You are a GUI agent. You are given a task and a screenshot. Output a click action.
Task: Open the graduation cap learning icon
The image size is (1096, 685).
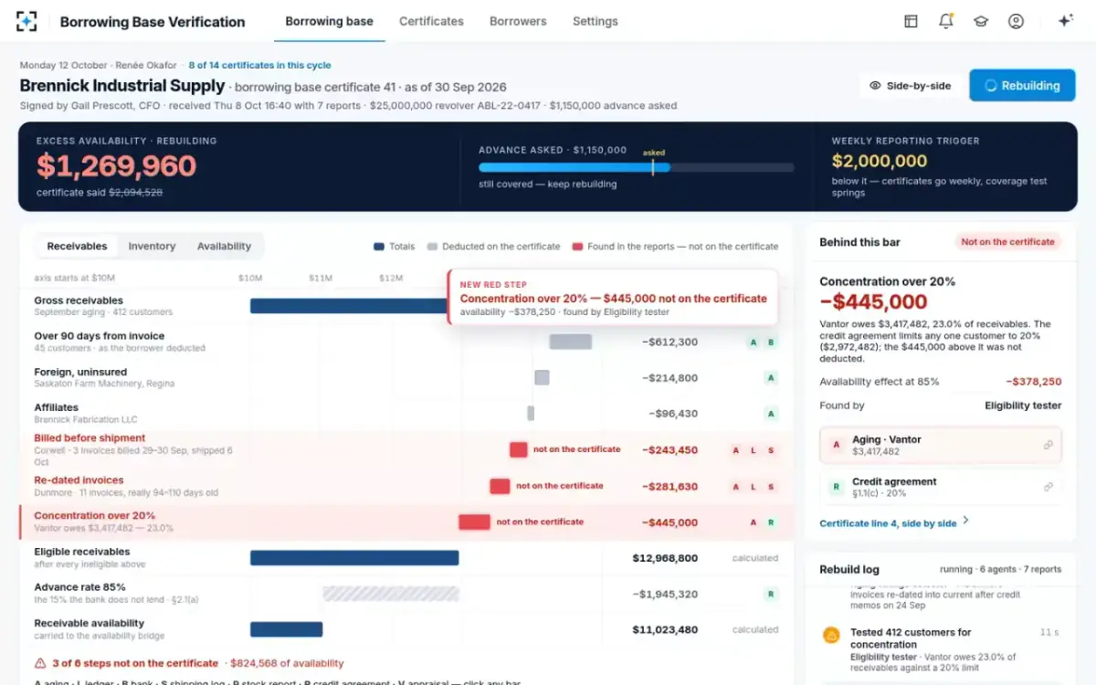pos(981,21)
